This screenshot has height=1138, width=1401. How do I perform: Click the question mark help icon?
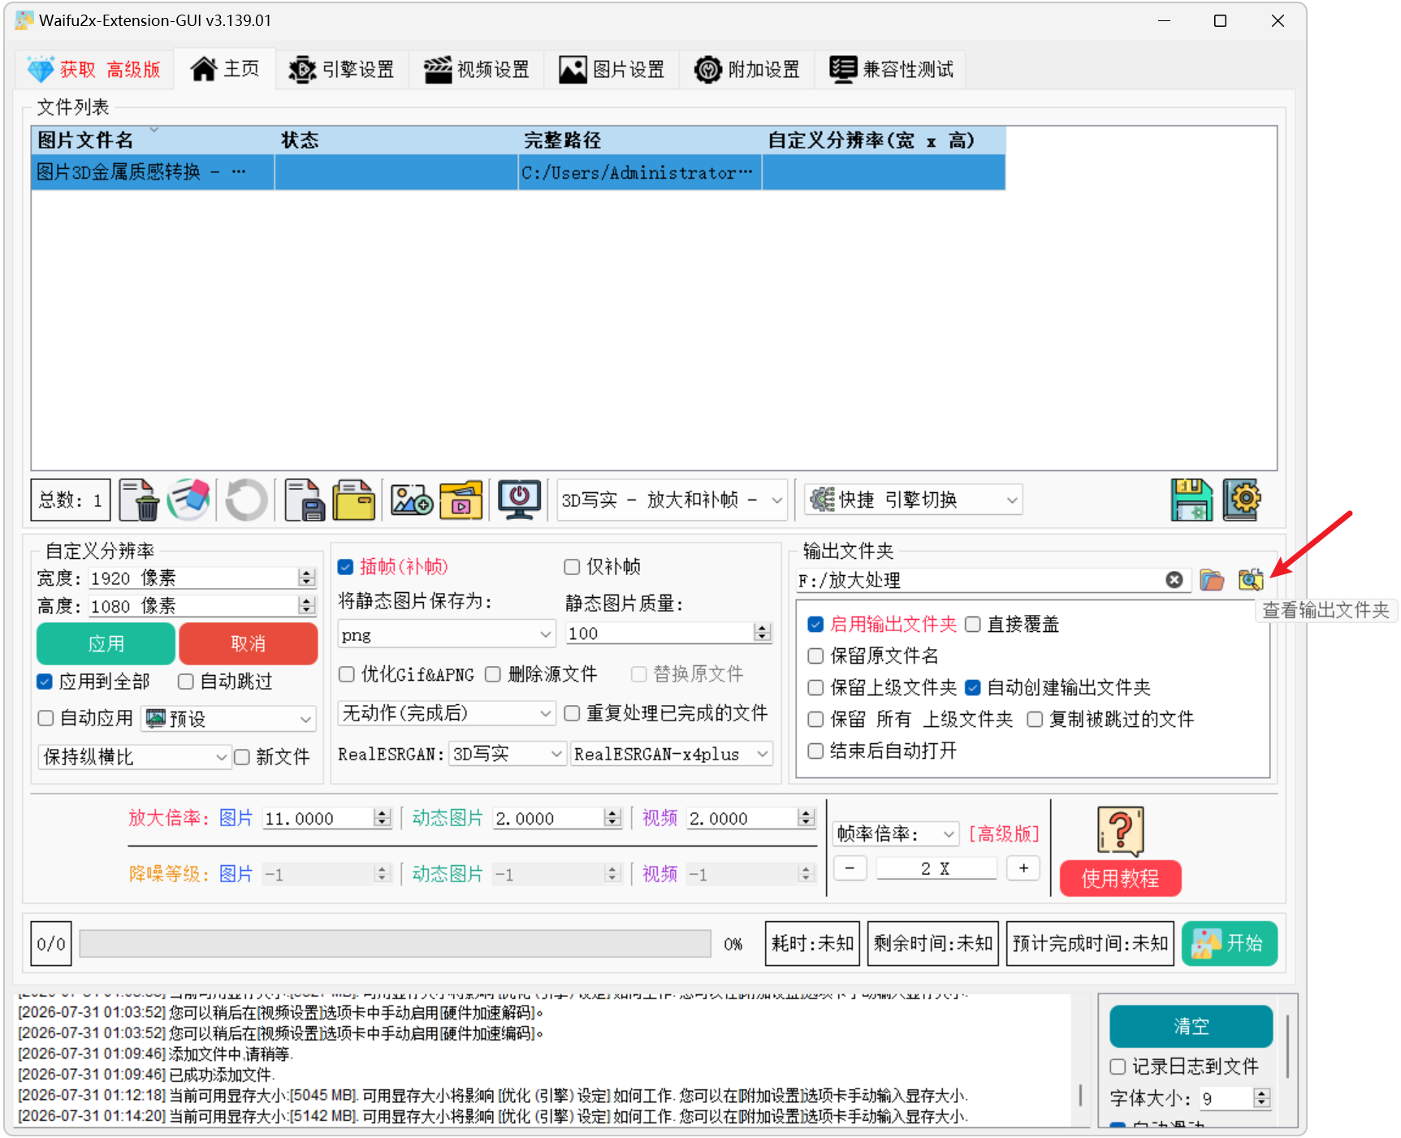click(x=1121, y=831)
